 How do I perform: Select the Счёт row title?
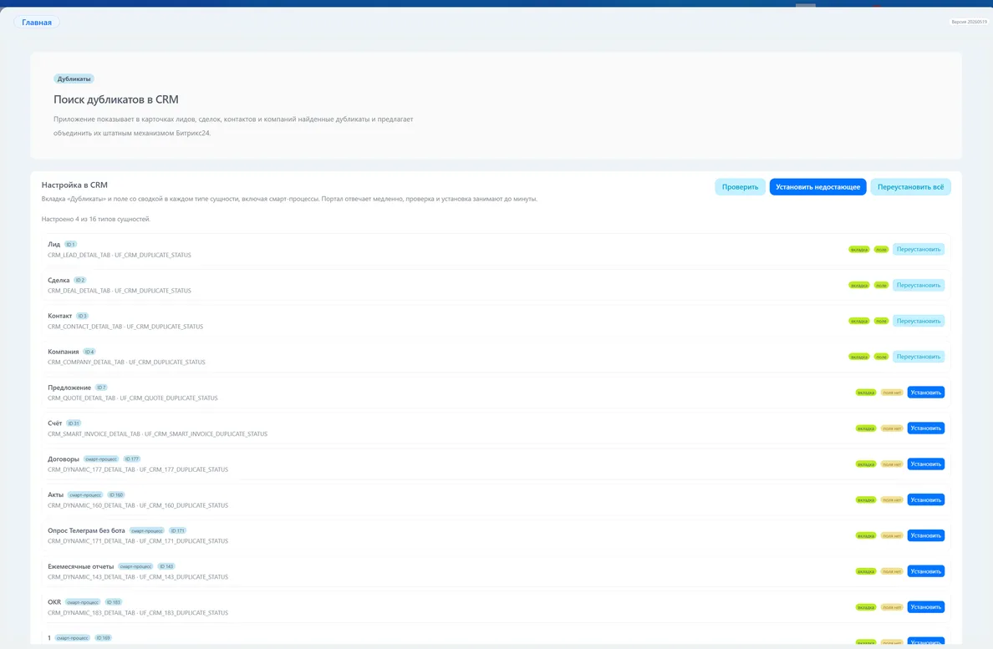click(x=54, y=423)
